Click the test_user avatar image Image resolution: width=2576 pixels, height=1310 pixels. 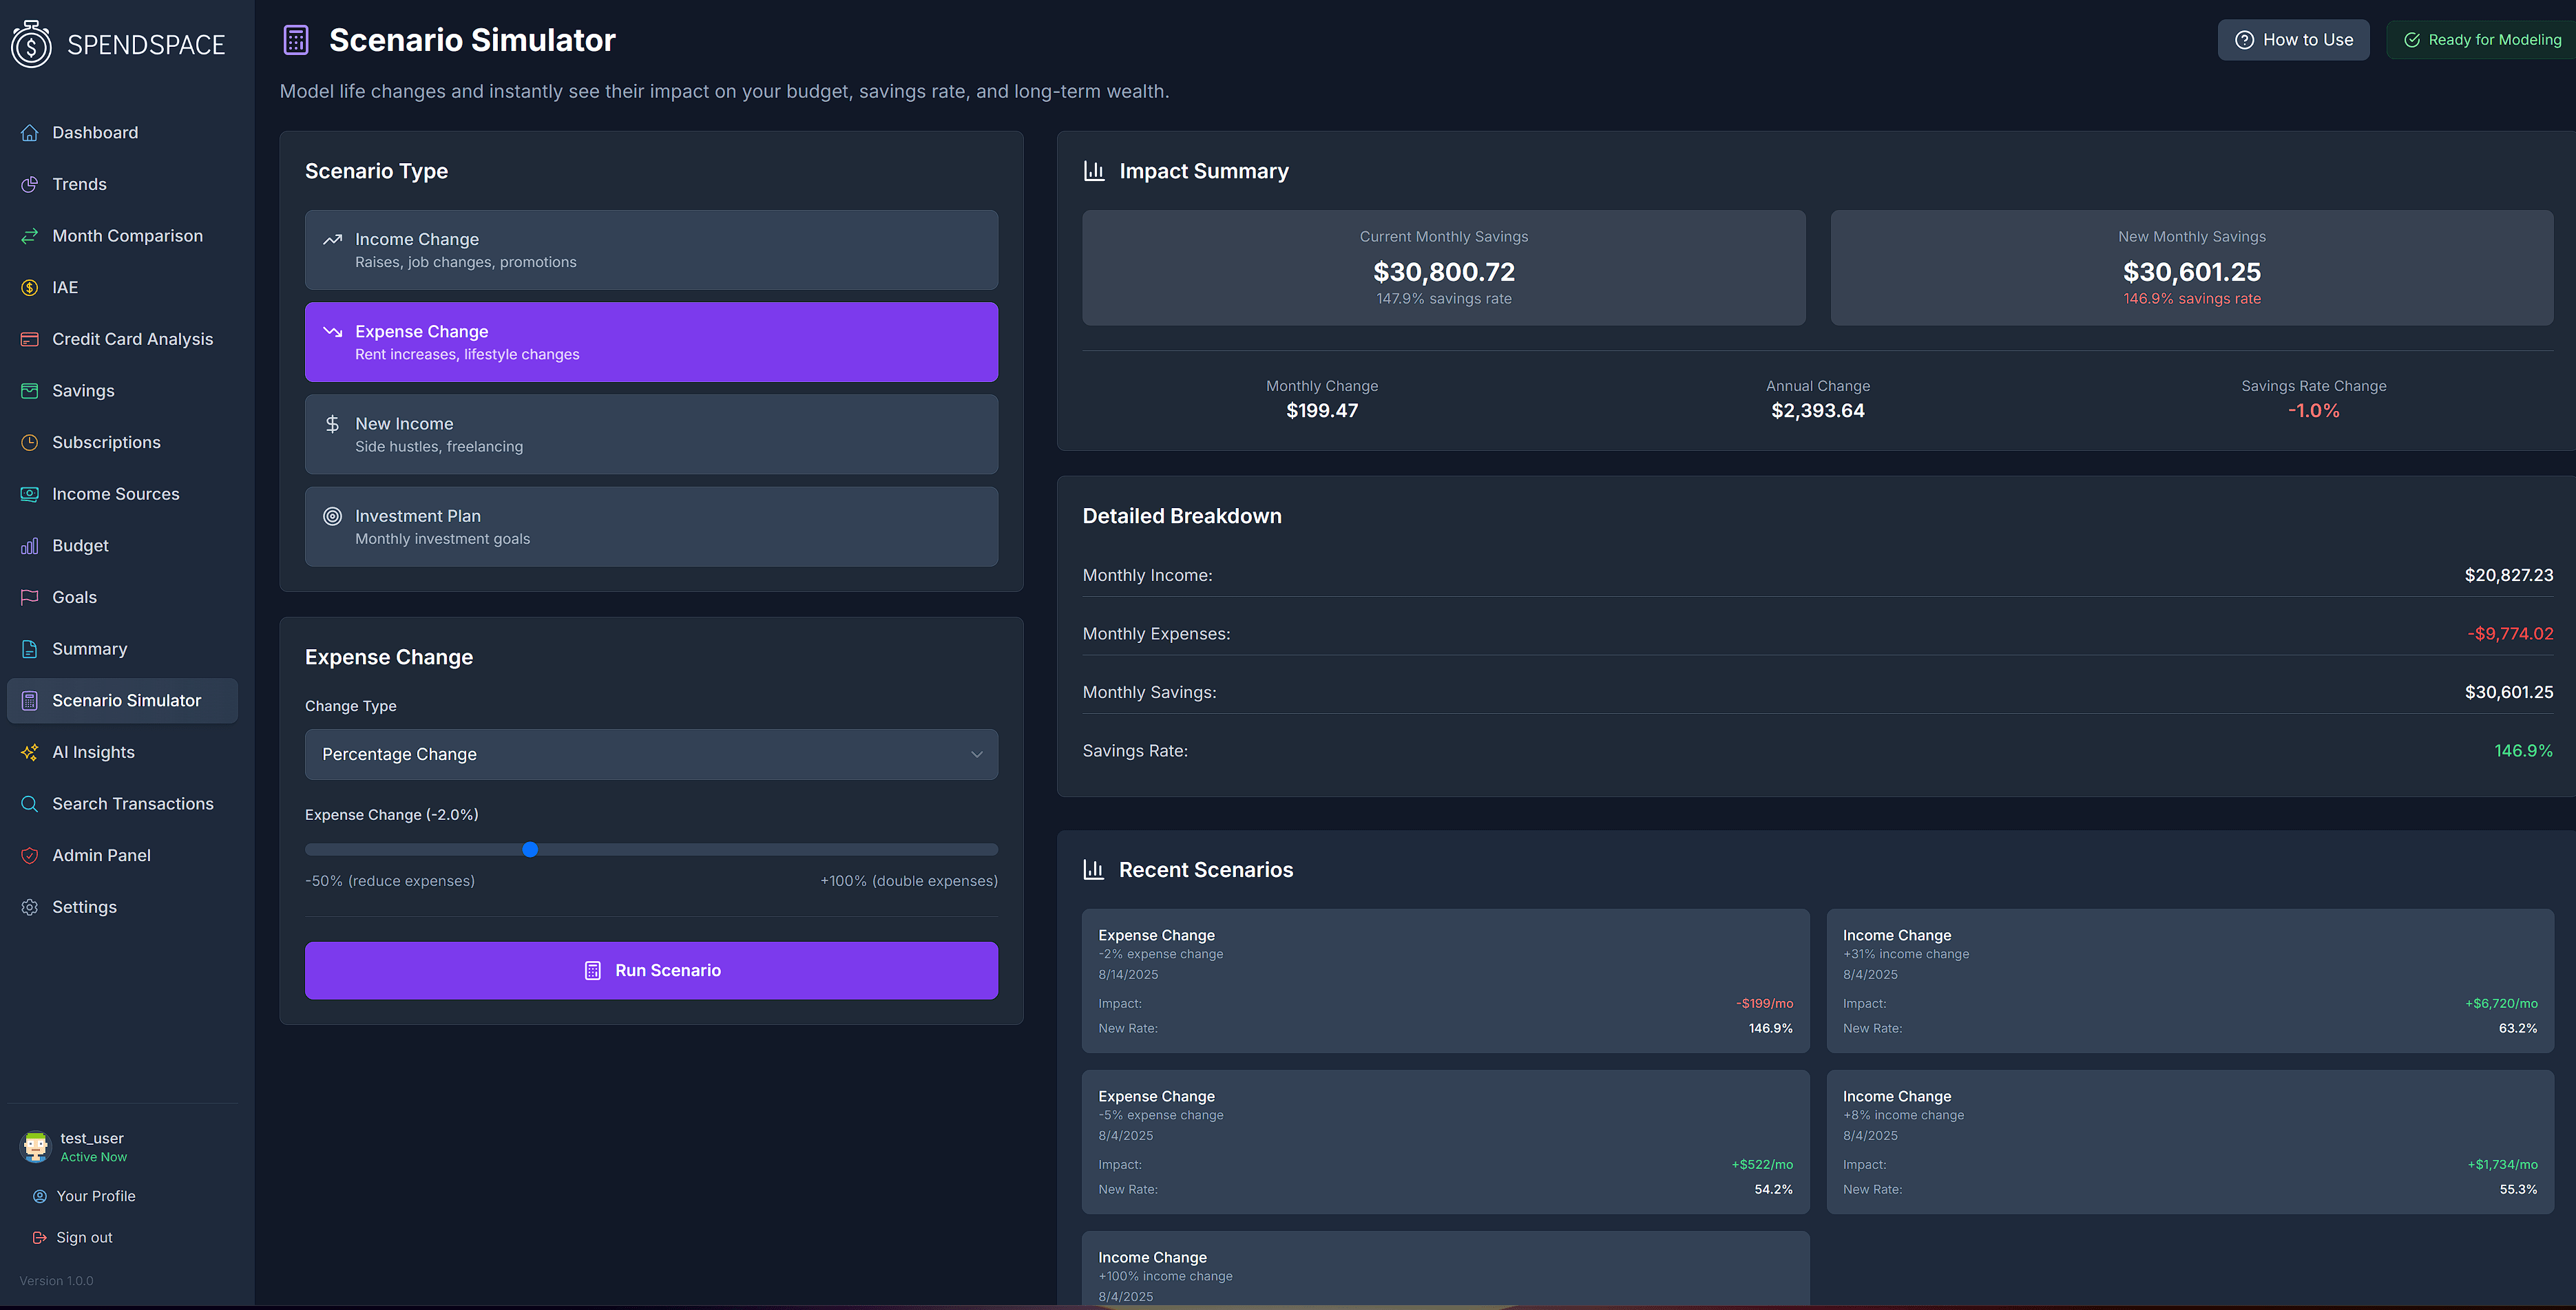36,1146
